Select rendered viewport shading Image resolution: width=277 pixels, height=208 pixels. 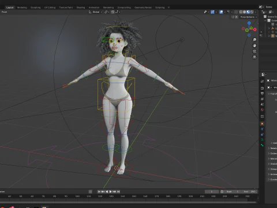(x=252, y=12)
